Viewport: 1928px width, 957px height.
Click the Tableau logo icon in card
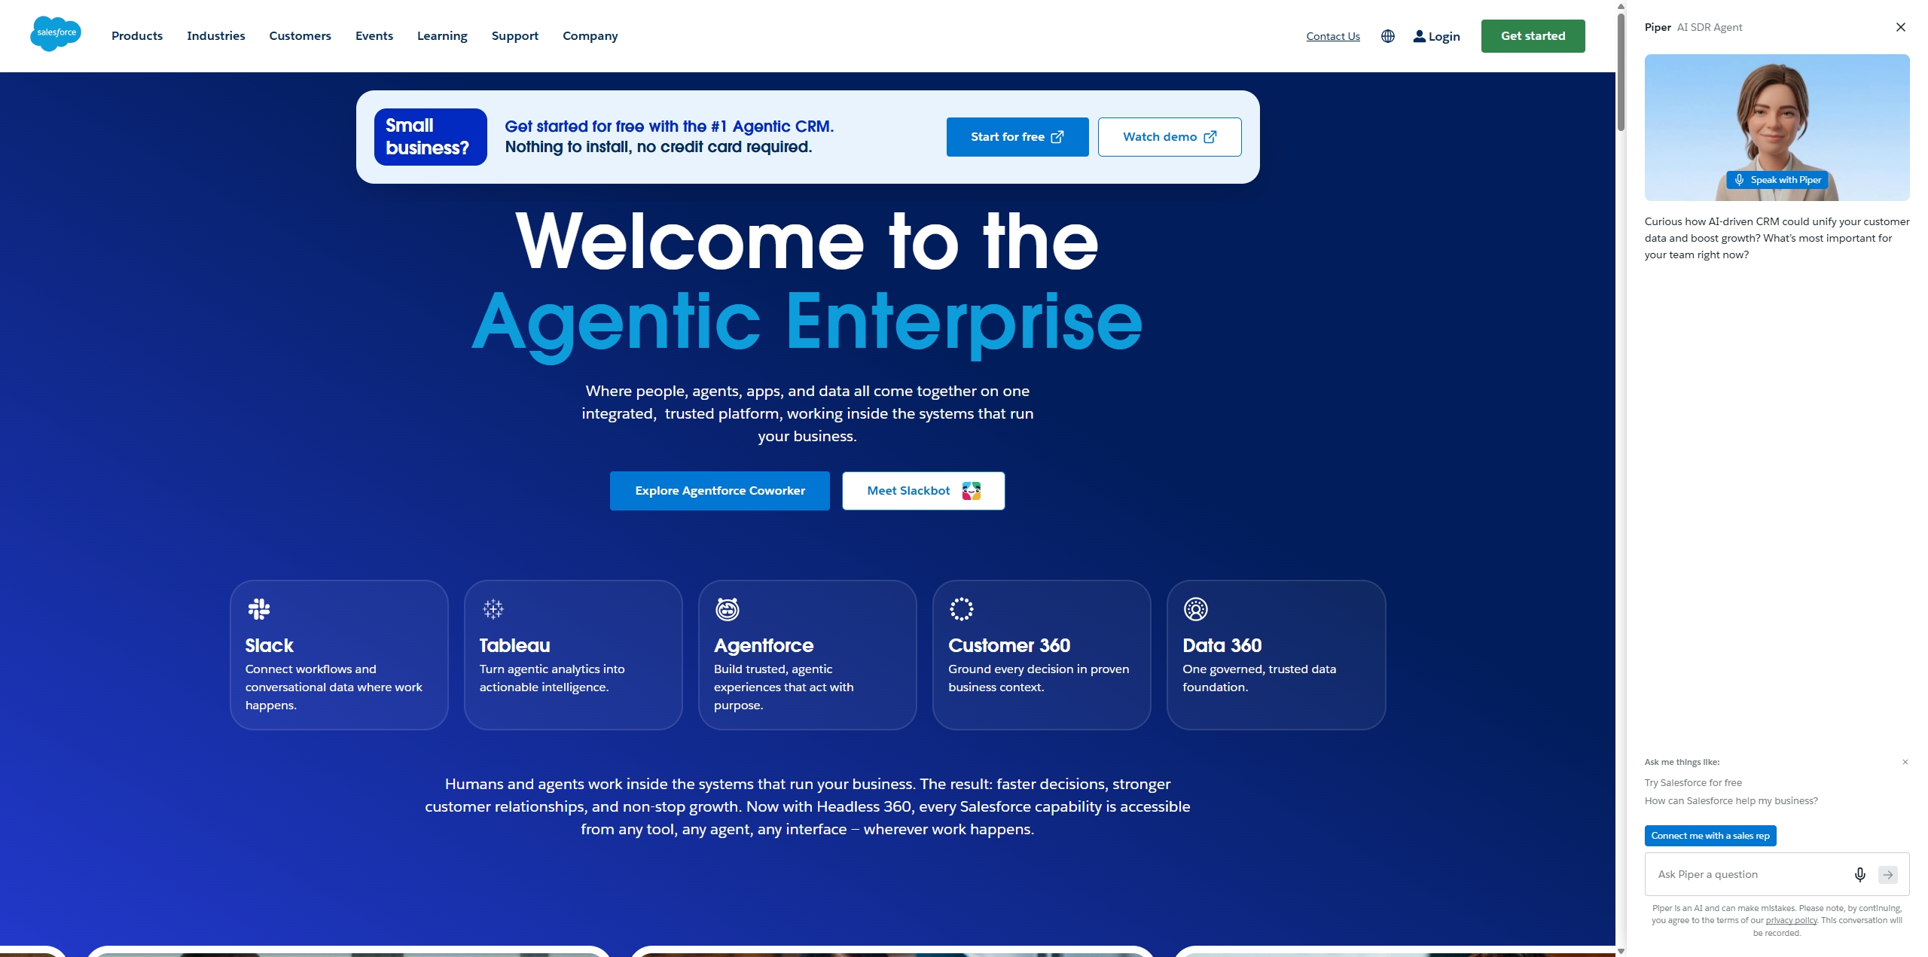493,608
